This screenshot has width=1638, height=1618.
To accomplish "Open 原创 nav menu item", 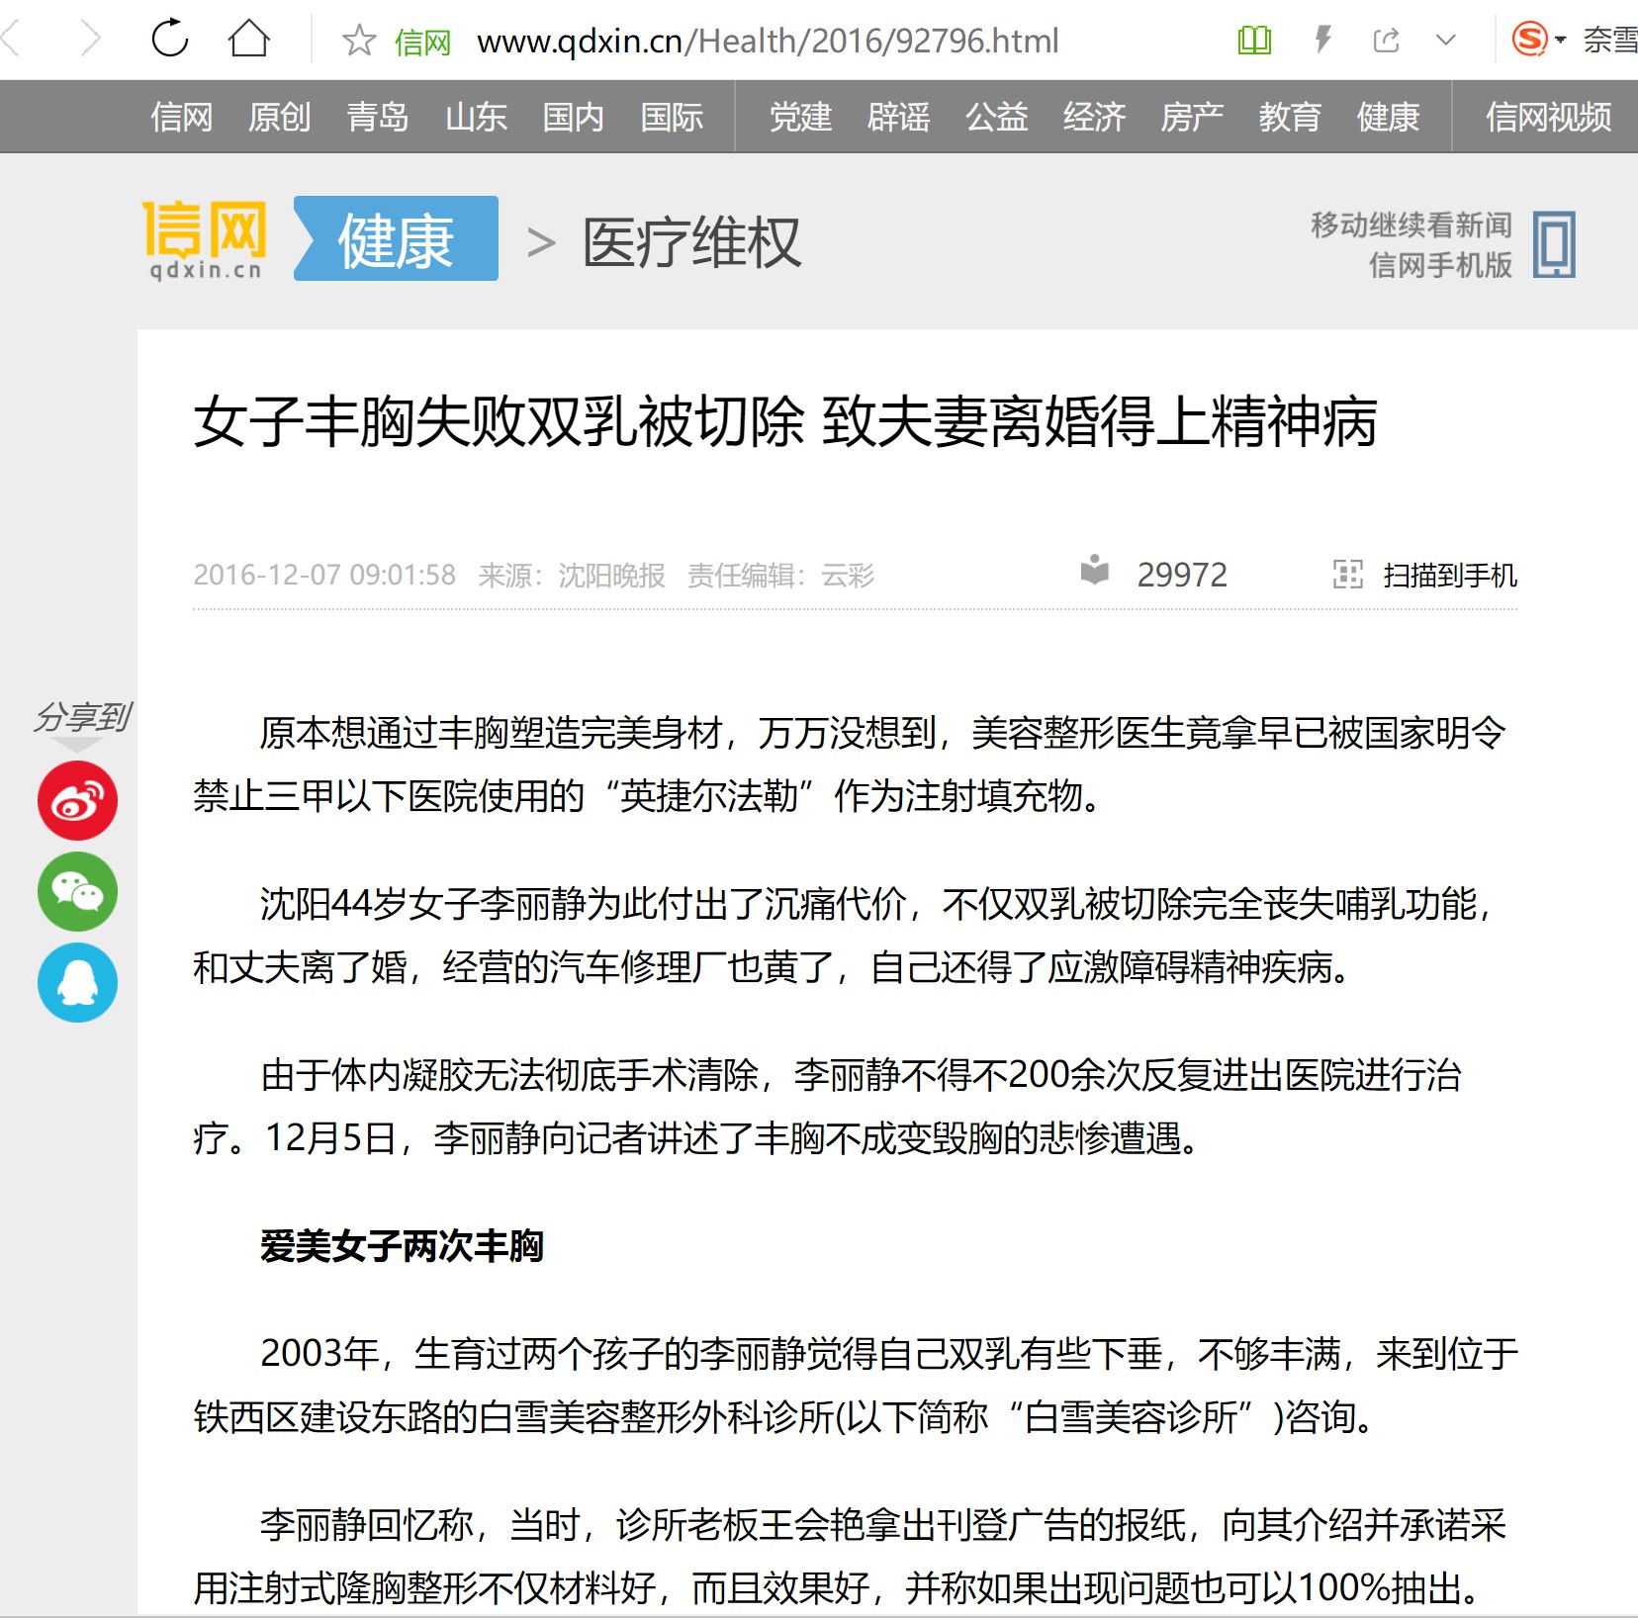I will 279,117.
